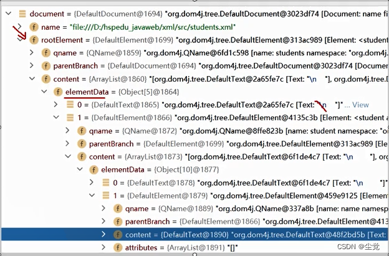Expand the QName@1872 qname field
This screenshot has height=256, width=389.
coord(67,130)
